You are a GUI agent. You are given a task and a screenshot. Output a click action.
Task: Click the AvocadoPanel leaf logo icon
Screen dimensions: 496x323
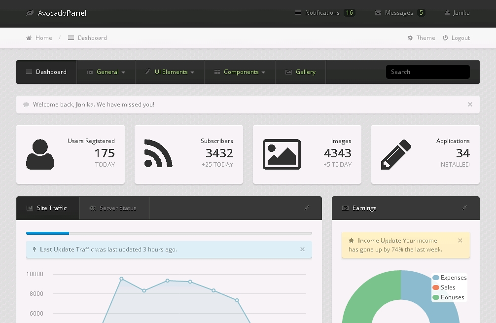[30, 13]
